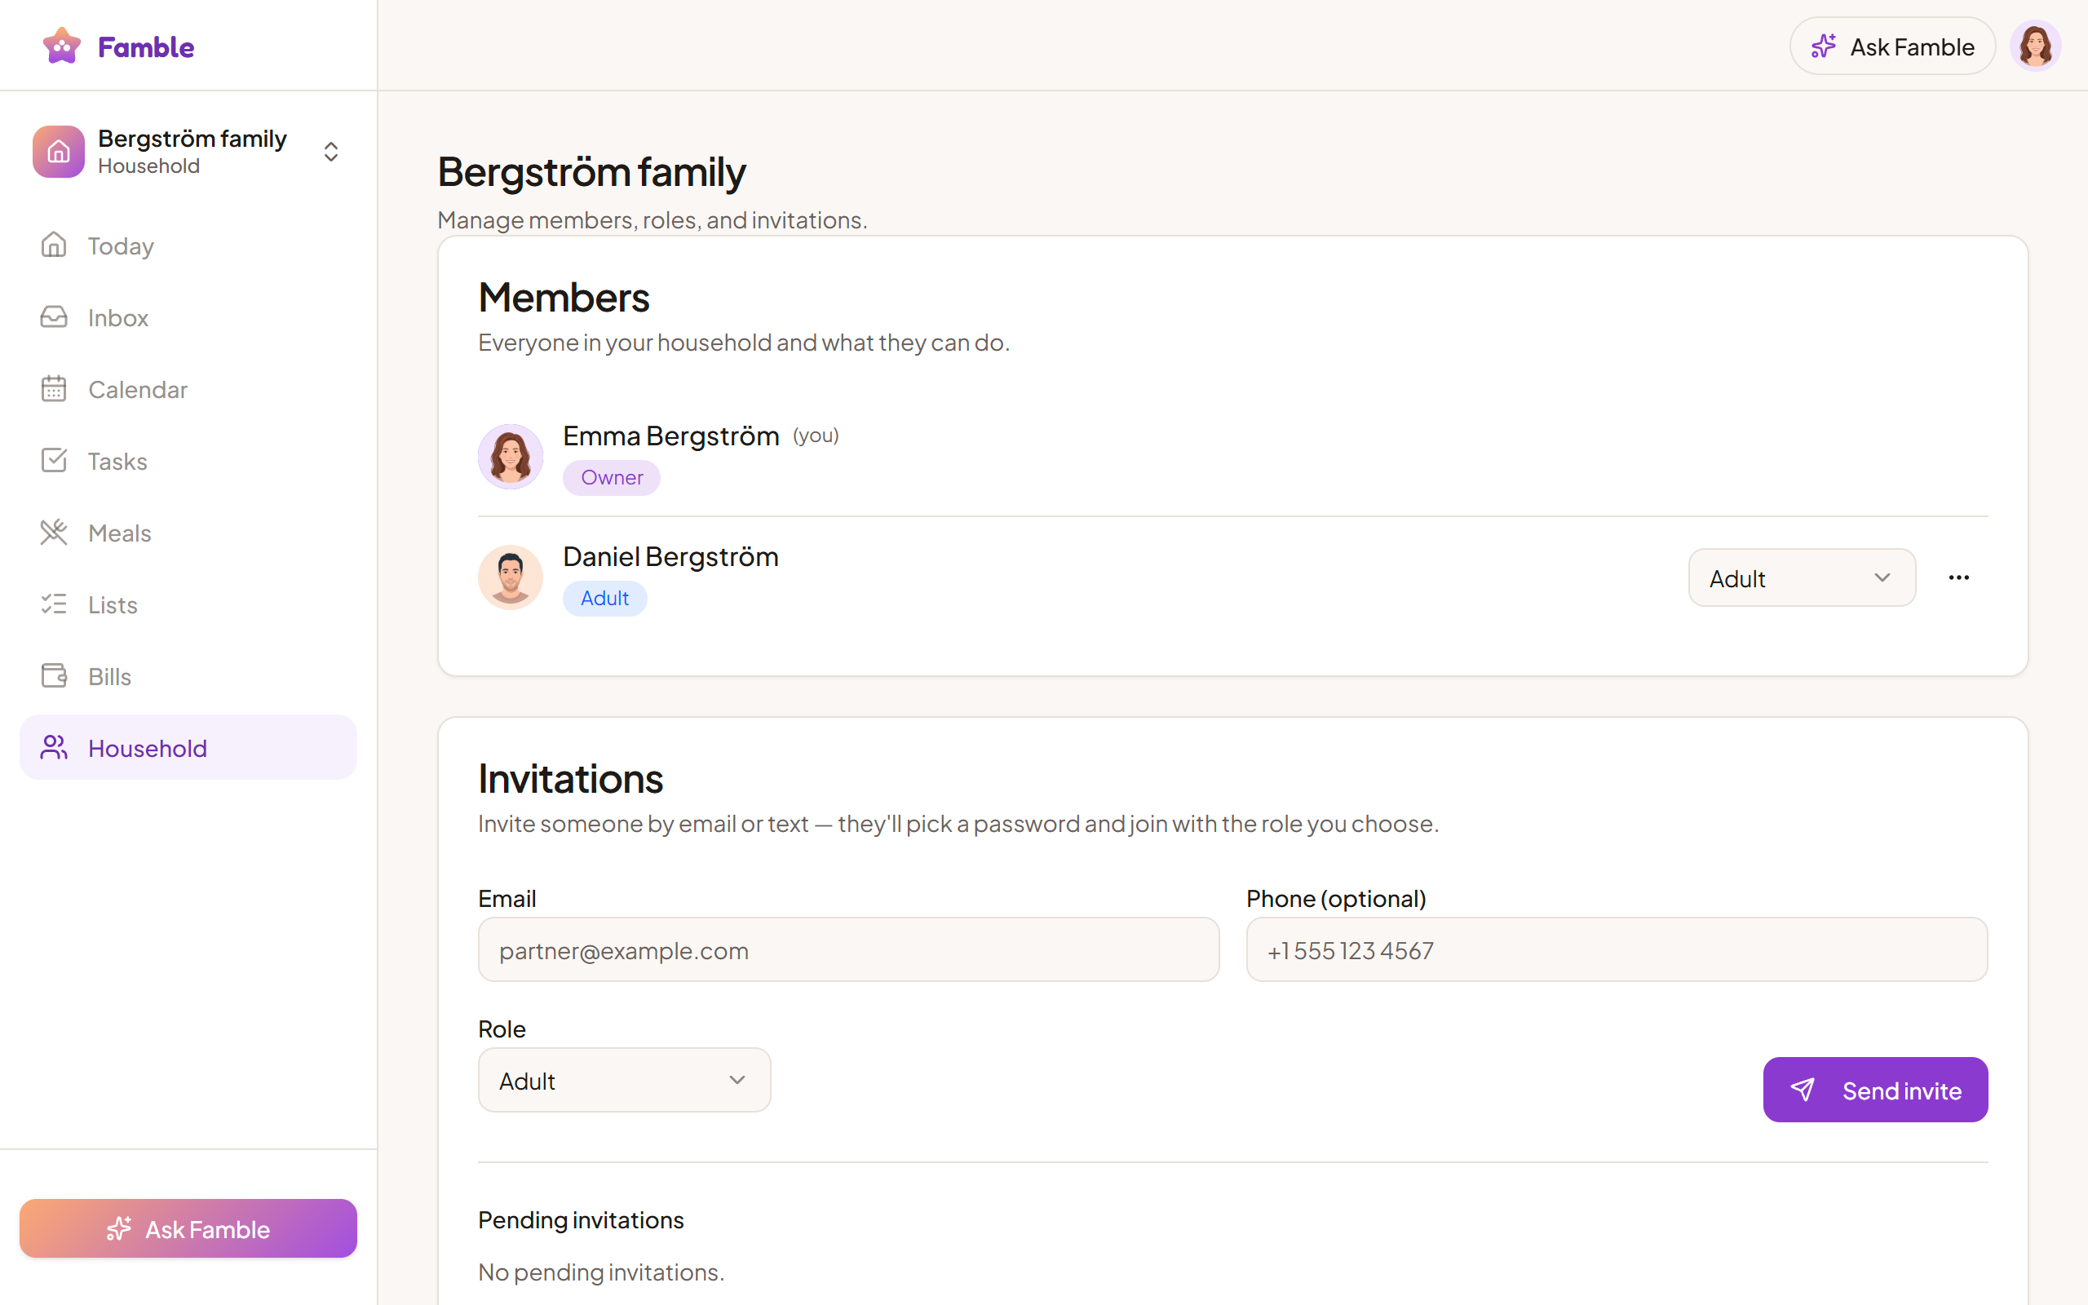Image resolution: width=2088 pixels, height=1305 pixels.
Task: Navigate to Tasks
Action: 188,460
